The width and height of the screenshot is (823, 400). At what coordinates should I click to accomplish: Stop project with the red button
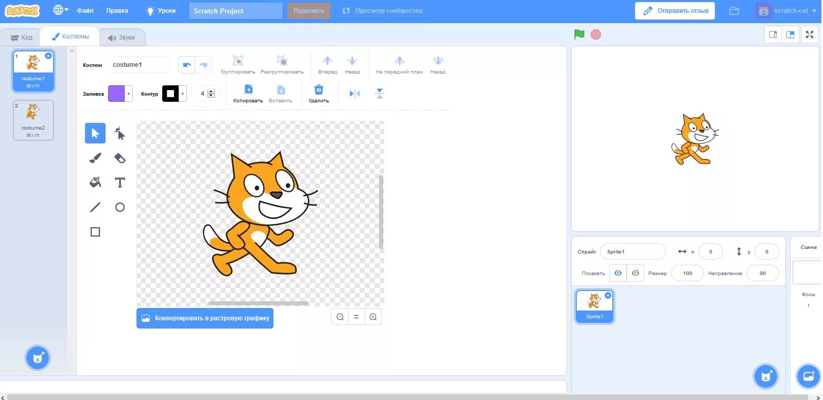pos(596,34)
